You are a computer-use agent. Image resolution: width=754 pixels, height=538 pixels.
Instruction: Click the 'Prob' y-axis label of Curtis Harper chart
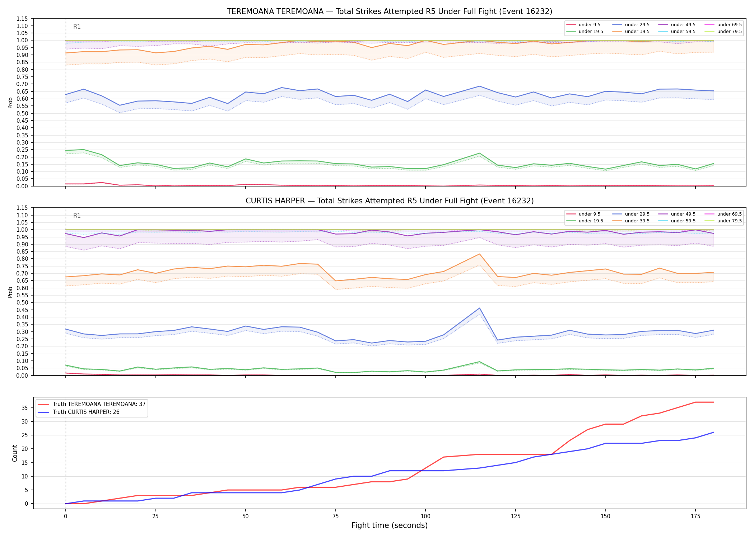[10, 292]
